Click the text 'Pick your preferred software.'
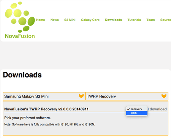The image size is (171, 138). [27, 118]
